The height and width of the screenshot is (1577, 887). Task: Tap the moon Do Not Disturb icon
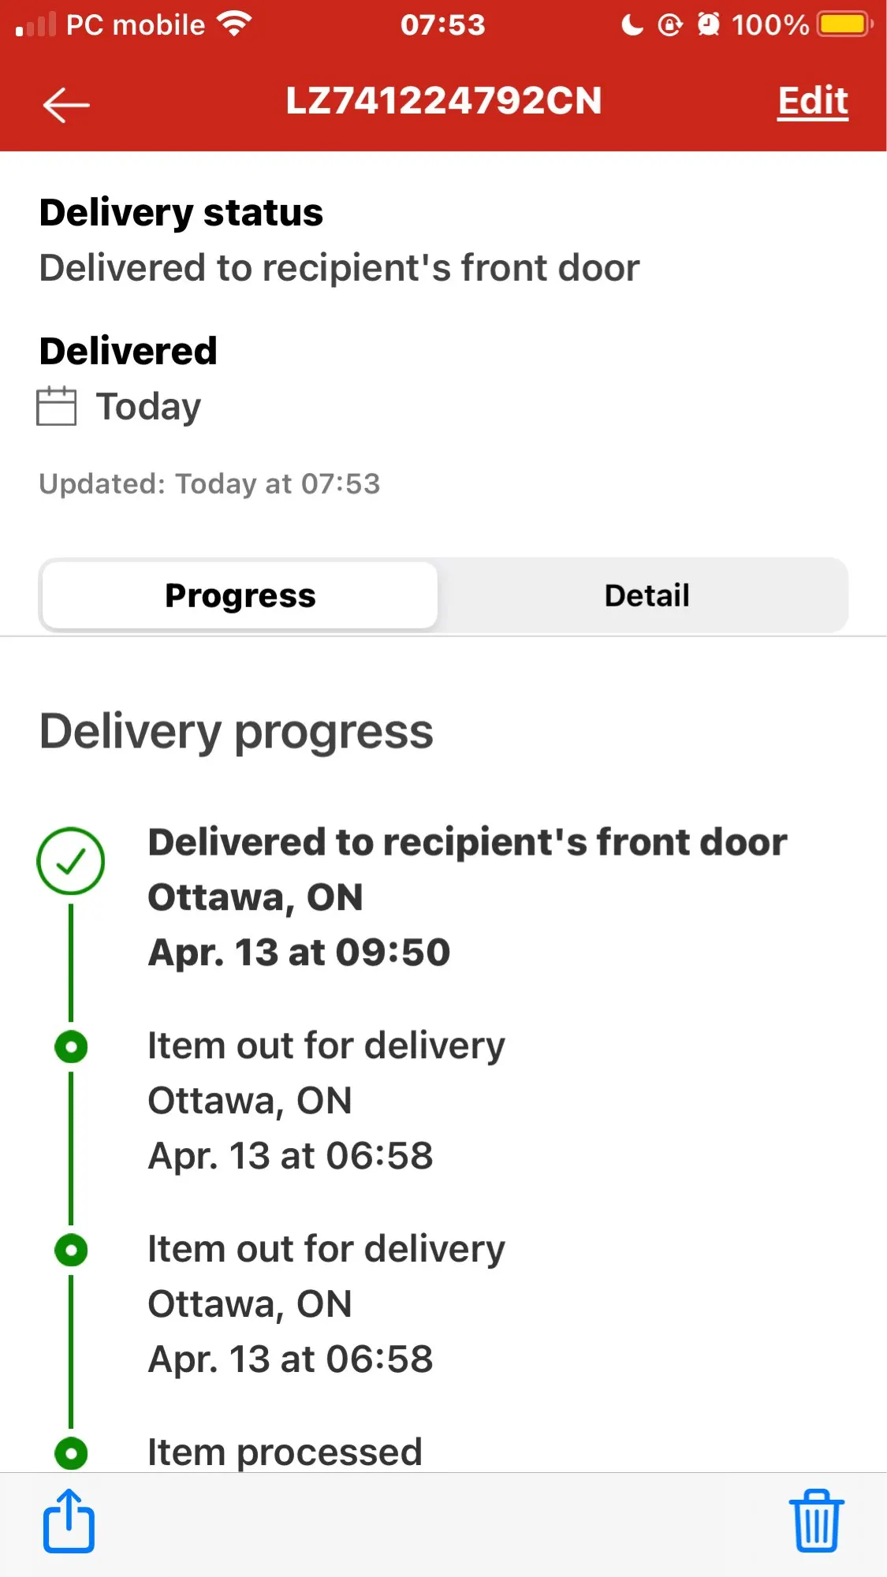pos(632,25)
